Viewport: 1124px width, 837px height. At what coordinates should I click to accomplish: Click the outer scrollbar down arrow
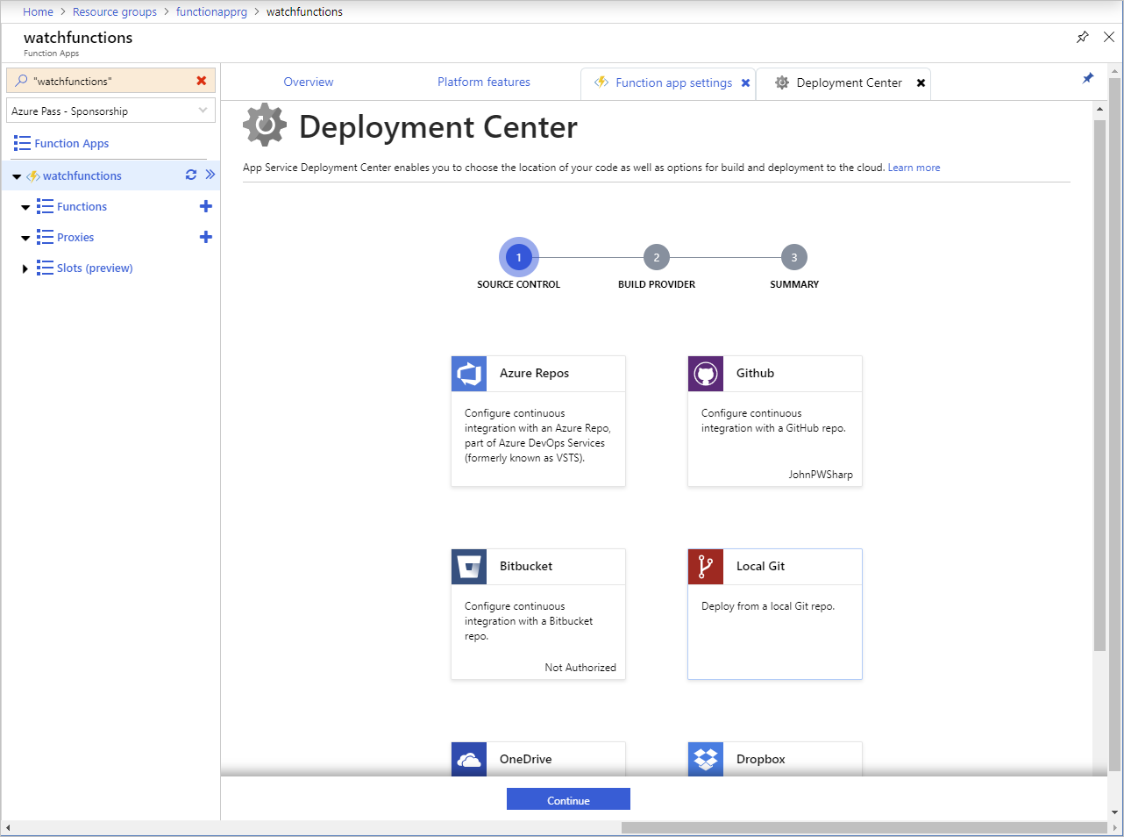click(1115, 812)
